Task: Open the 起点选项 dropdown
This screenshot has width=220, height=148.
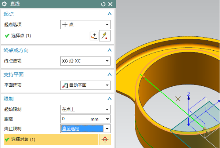Action: (x=85, y=25)
